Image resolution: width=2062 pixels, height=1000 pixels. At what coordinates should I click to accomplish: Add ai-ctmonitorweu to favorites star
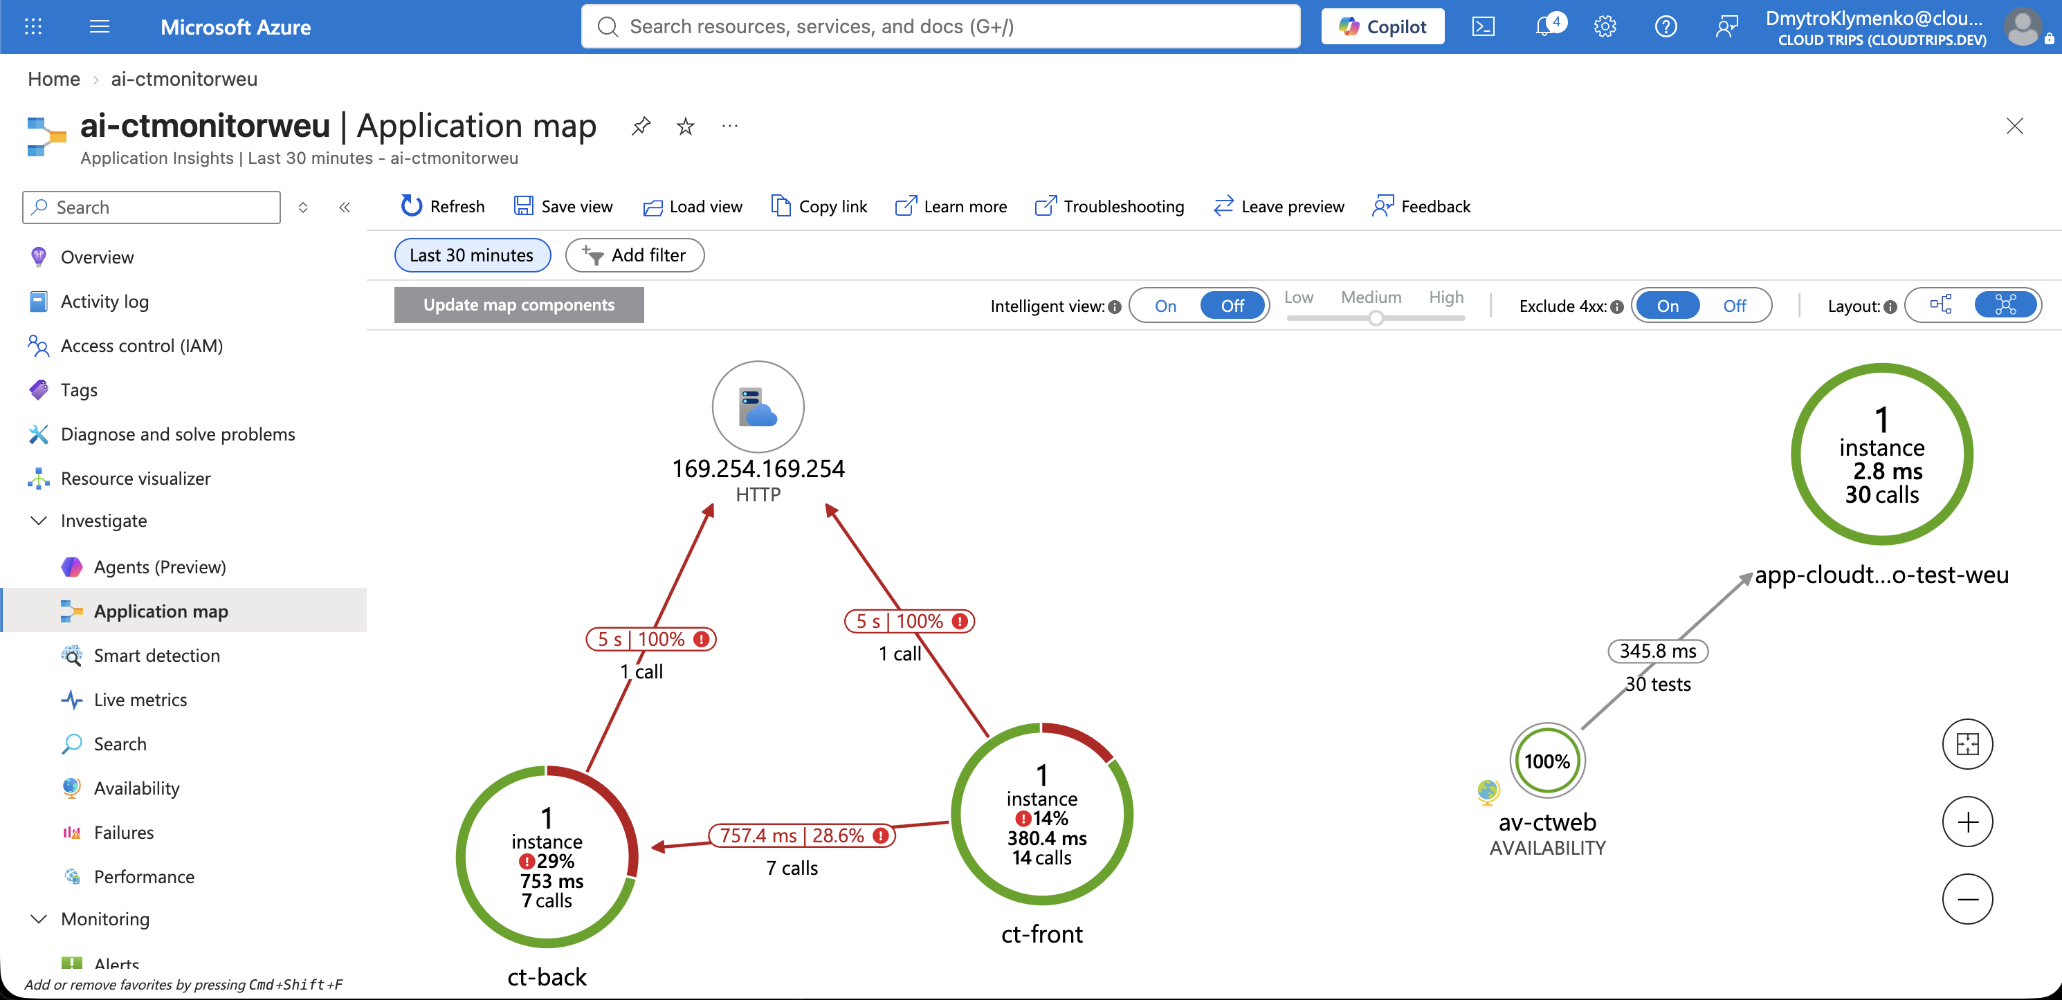tap(685, 126)
